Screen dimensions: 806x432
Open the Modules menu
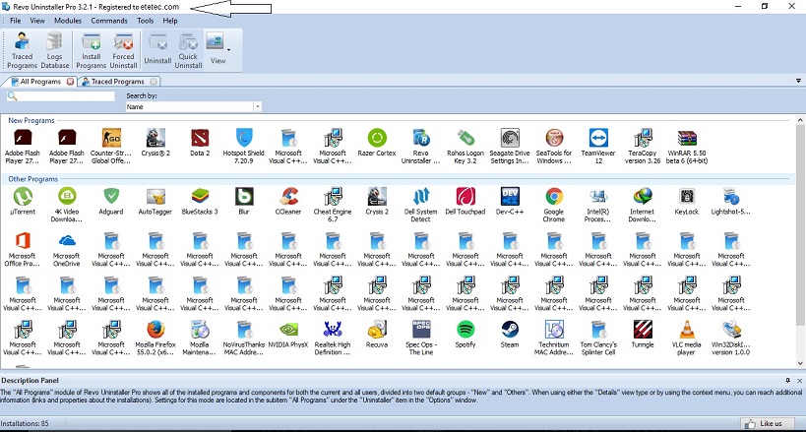click(68, 21)
